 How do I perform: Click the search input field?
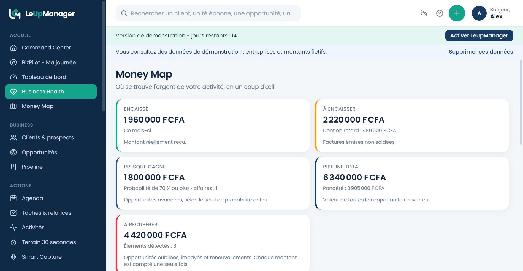[x=208, y=13]
